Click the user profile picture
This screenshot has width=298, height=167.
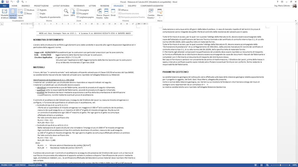[295, 6]
